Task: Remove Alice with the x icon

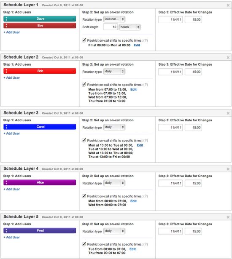Action: [73, 183]
